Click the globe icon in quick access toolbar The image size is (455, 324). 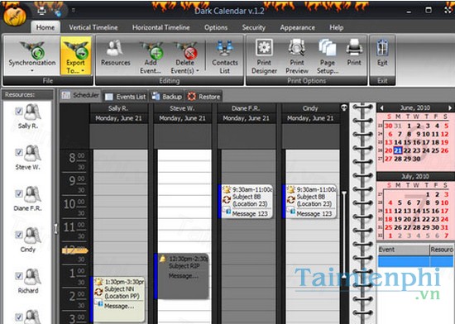tap(59, 13)
